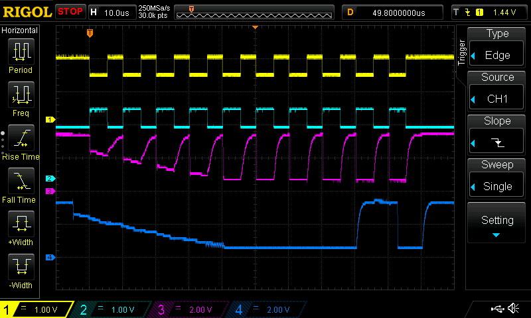Screen dimensions: 531x318
Task: Click the RIGOL logo
Action: click(27, 12)
